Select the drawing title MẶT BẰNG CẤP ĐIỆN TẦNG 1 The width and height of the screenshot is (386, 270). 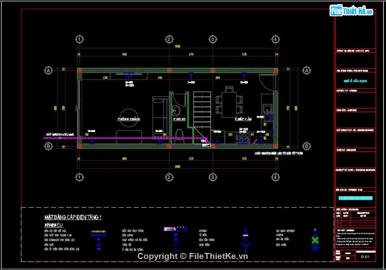73,218
